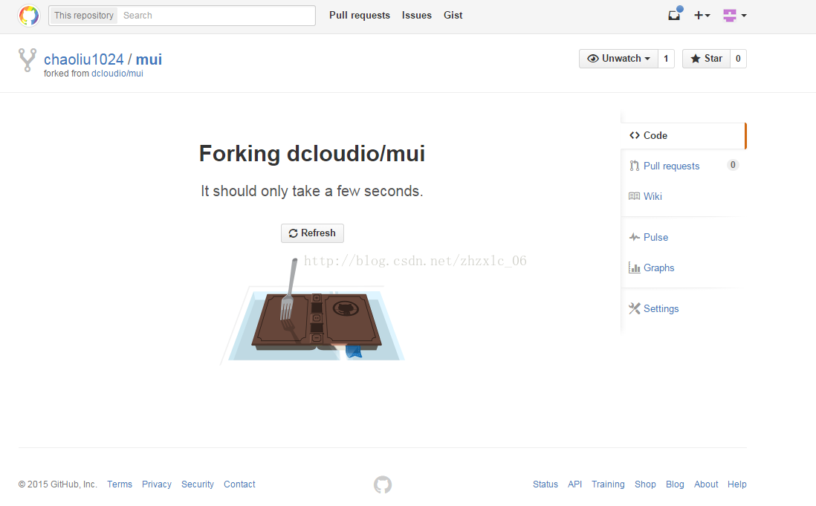The height and width of the screenshot is (506, 816).
Task: Open the Graphs sidebar item
Action: (659, 267)
